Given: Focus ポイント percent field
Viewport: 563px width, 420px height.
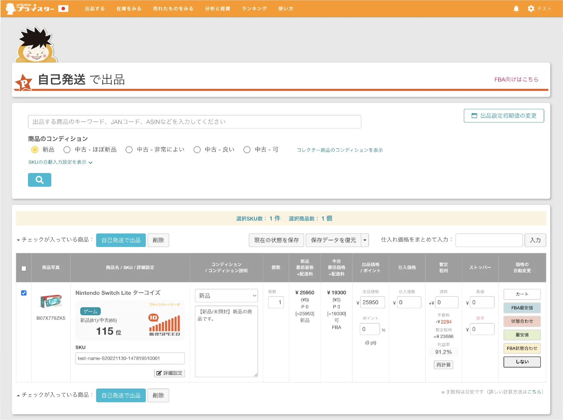Looking at the screenshot, I should [370, 329].
